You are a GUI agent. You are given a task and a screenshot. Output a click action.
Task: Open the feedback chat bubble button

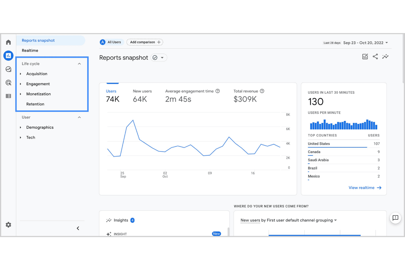coord(395,218)
